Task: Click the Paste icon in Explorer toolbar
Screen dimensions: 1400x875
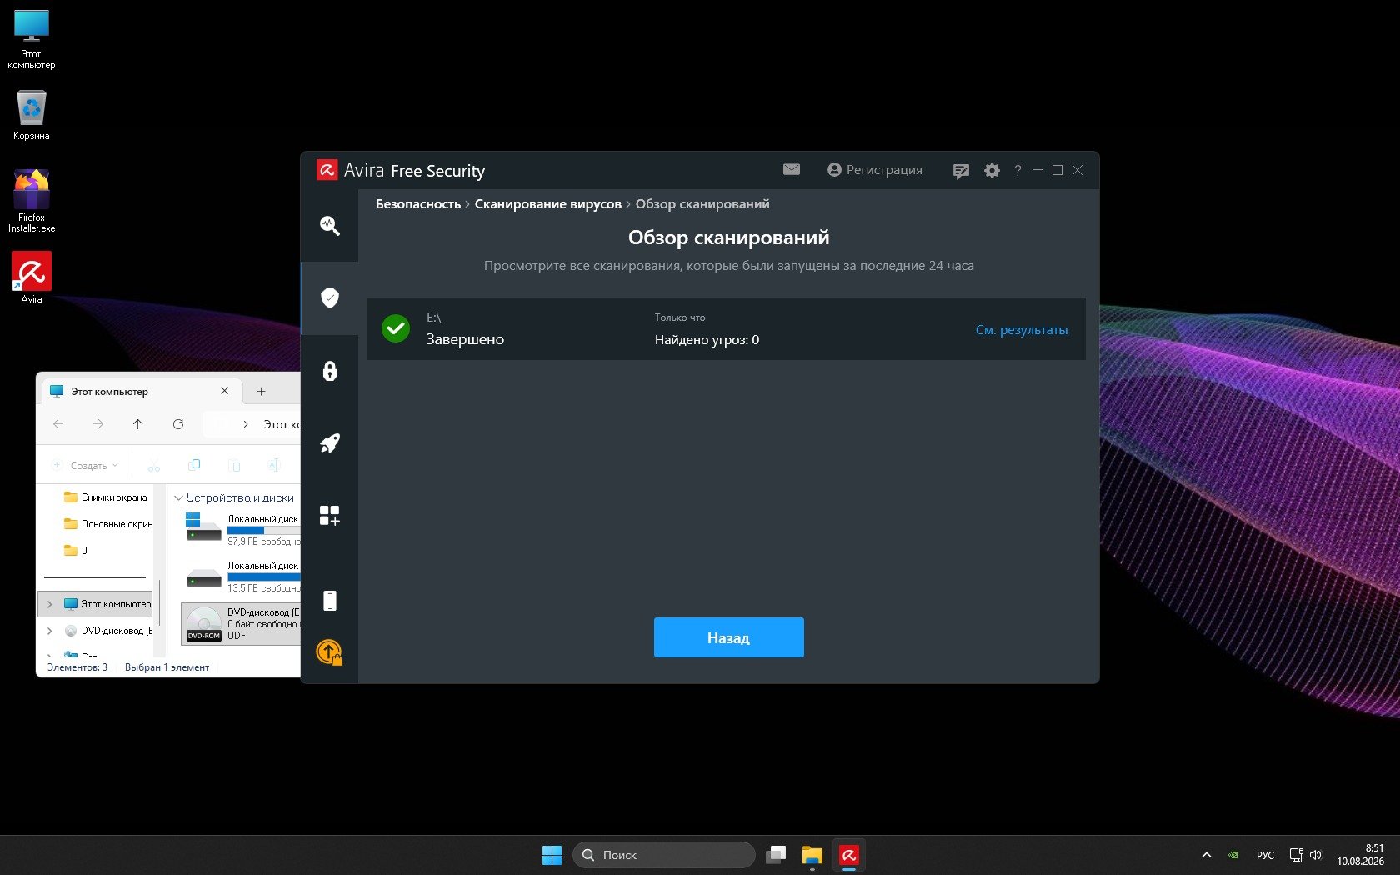Action: (x=234, y=465)
